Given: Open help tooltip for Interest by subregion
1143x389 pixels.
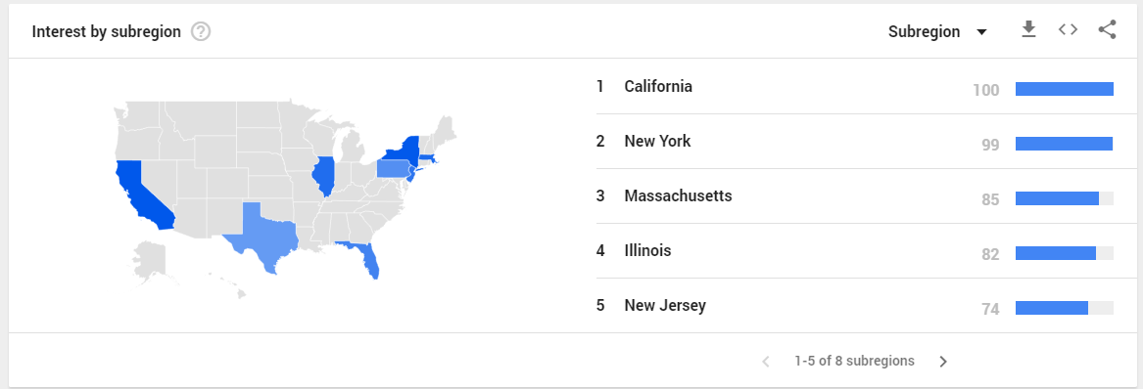Looking at the screenshot, I should click(x=201, y=32).
